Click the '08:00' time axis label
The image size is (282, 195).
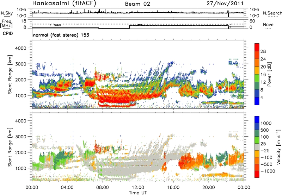[x=103, y=188]
